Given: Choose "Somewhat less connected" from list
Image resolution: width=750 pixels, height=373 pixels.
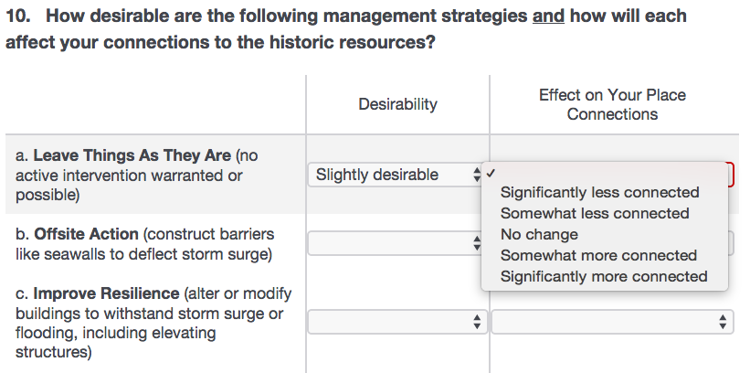Looking at the screenshot, I should pyautogui.click(x=594, y=214).
